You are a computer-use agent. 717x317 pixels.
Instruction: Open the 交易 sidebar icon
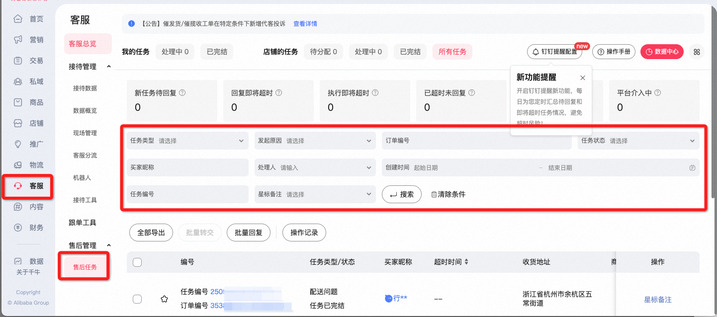tap(18, 61)
